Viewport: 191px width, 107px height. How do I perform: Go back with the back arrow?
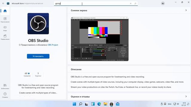pos(3,3)
